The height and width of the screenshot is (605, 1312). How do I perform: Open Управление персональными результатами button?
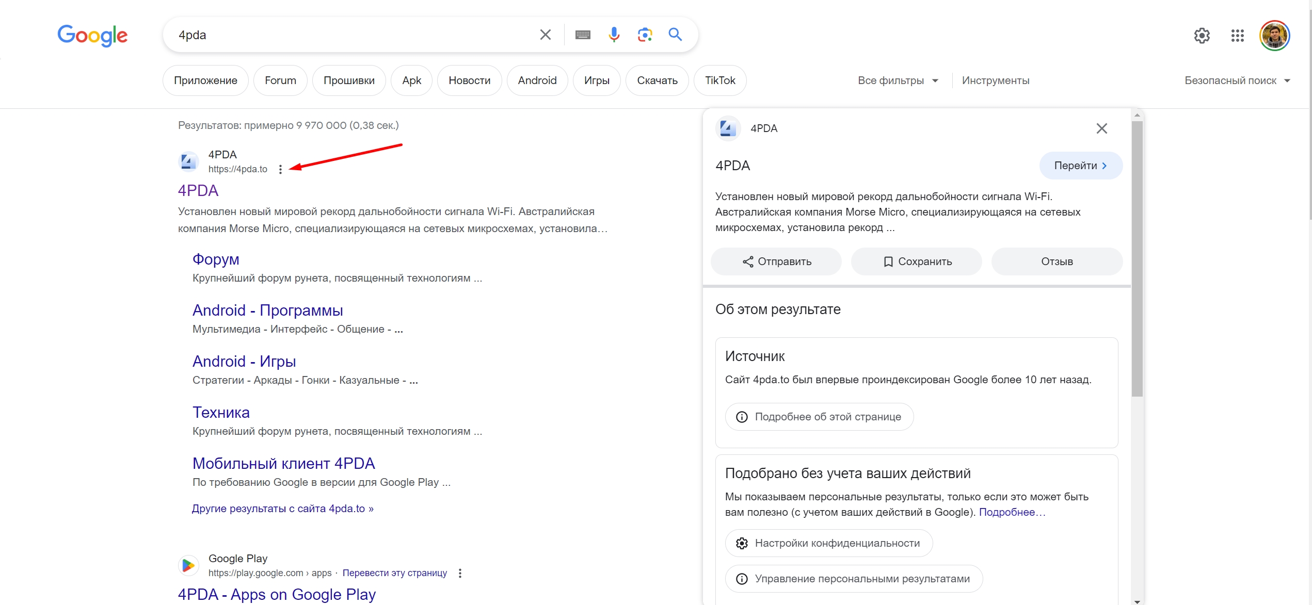coord(854,579)
